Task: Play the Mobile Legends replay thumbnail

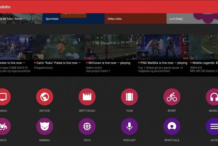Action: tap(203, 47)
